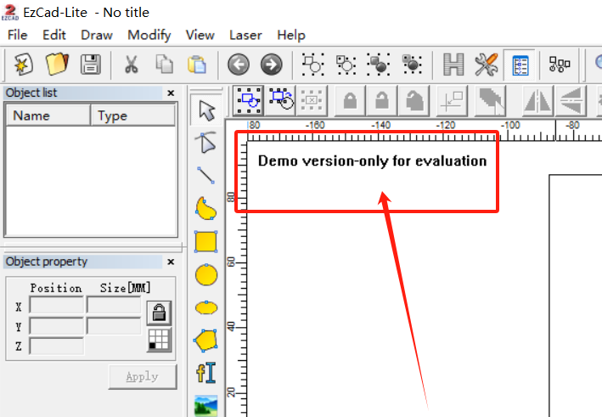The image size is (602, 417).
Task: Open the Draw menu
Action: (97, 35)
